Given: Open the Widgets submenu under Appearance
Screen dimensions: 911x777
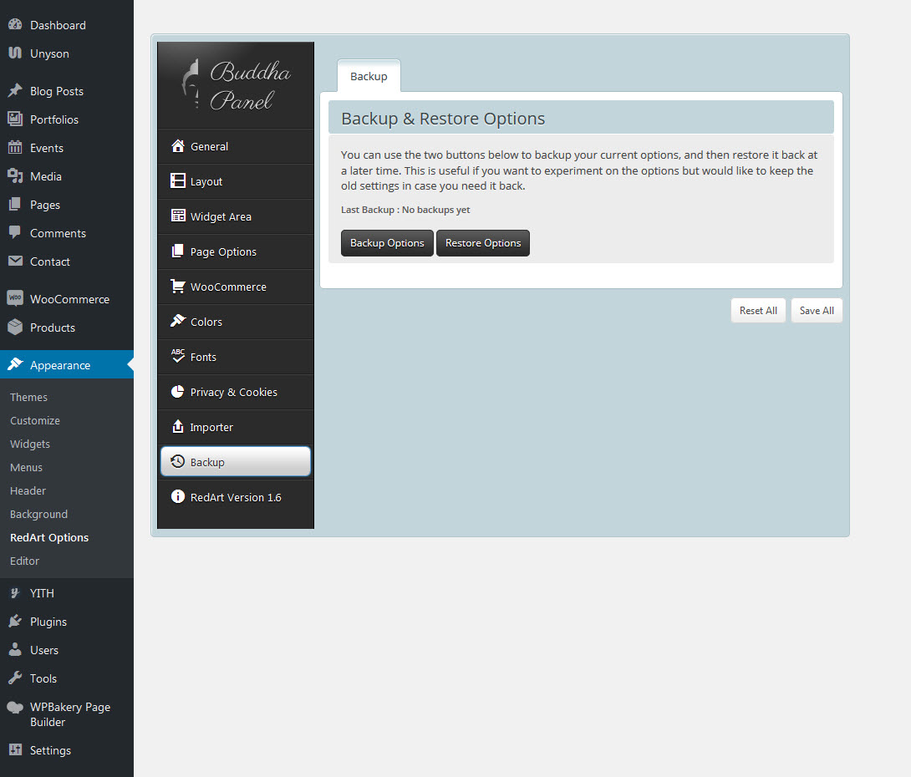Looking at the screenshot, I should click(x=30, y=444).
